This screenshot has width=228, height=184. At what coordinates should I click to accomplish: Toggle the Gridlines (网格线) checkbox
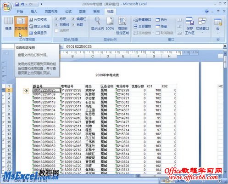pos(56,24)
